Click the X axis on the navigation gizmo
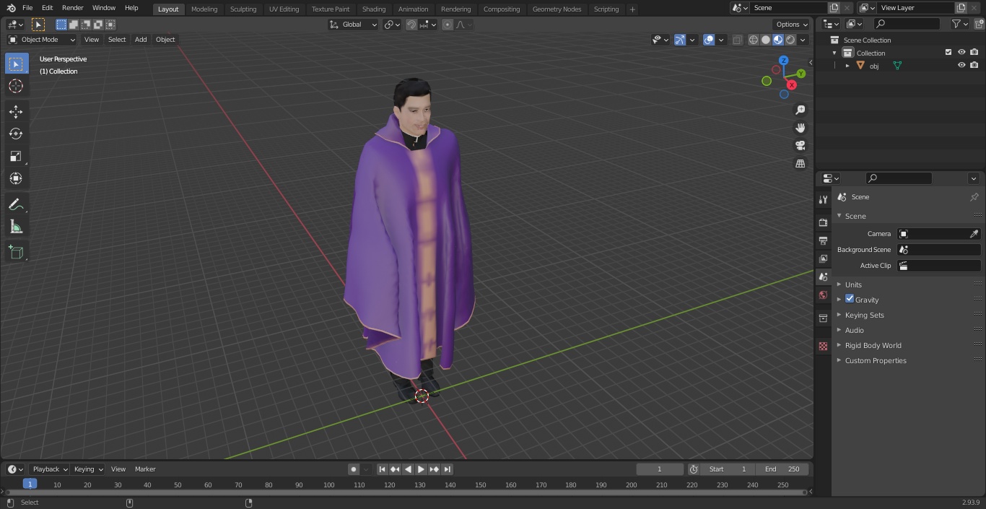Image resolution: width=986 pixels, height=509 pixels. point(792,84)
